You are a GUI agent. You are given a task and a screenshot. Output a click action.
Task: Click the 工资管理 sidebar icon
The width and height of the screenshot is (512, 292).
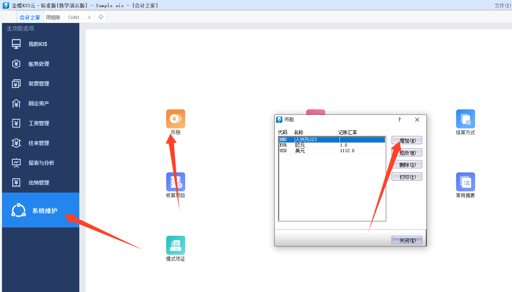pos(16,123)
